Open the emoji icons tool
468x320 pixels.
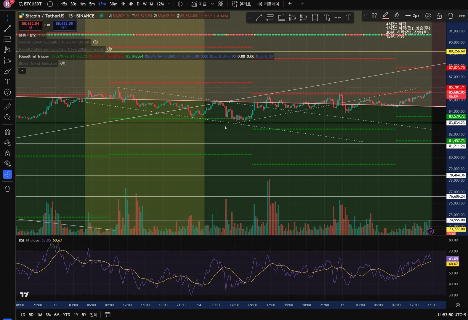pos(7,92)
